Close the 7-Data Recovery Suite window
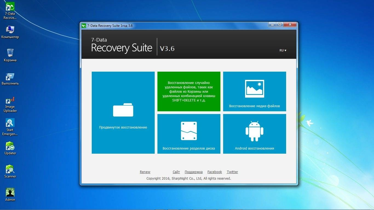Viewport: 374px width, 210px height. 290,25
